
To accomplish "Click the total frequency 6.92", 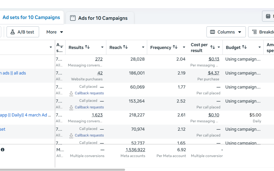I will click(182, 150).
